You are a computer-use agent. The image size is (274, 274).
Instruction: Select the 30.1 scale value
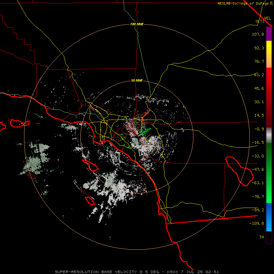[x=259, y=102]
